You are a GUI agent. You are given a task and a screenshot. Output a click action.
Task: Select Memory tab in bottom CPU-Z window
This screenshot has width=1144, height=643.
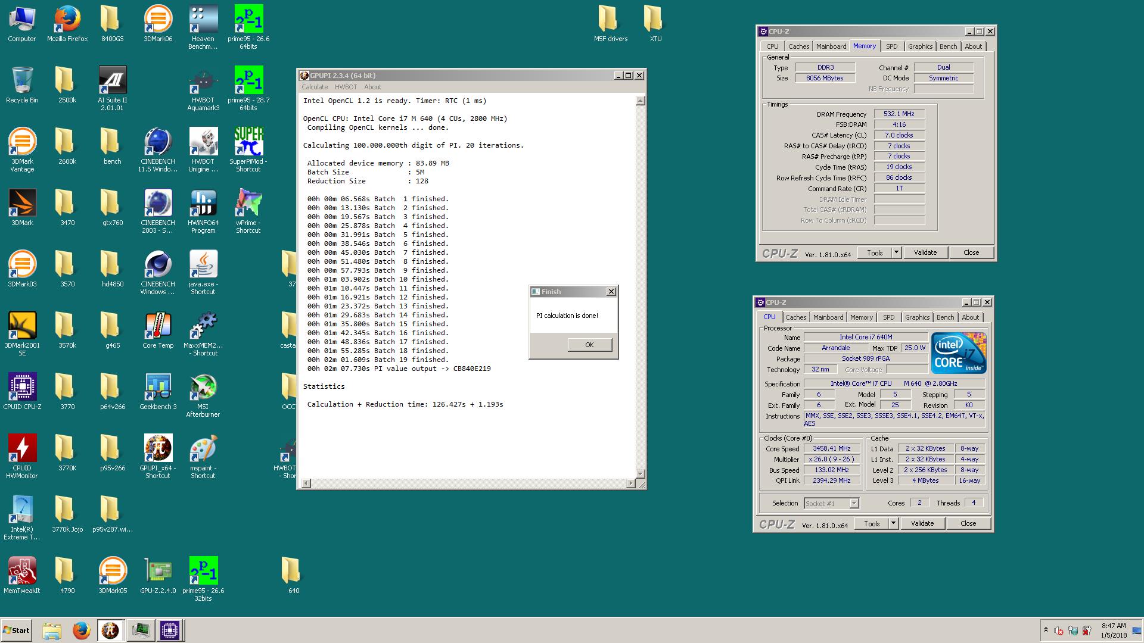861,317
